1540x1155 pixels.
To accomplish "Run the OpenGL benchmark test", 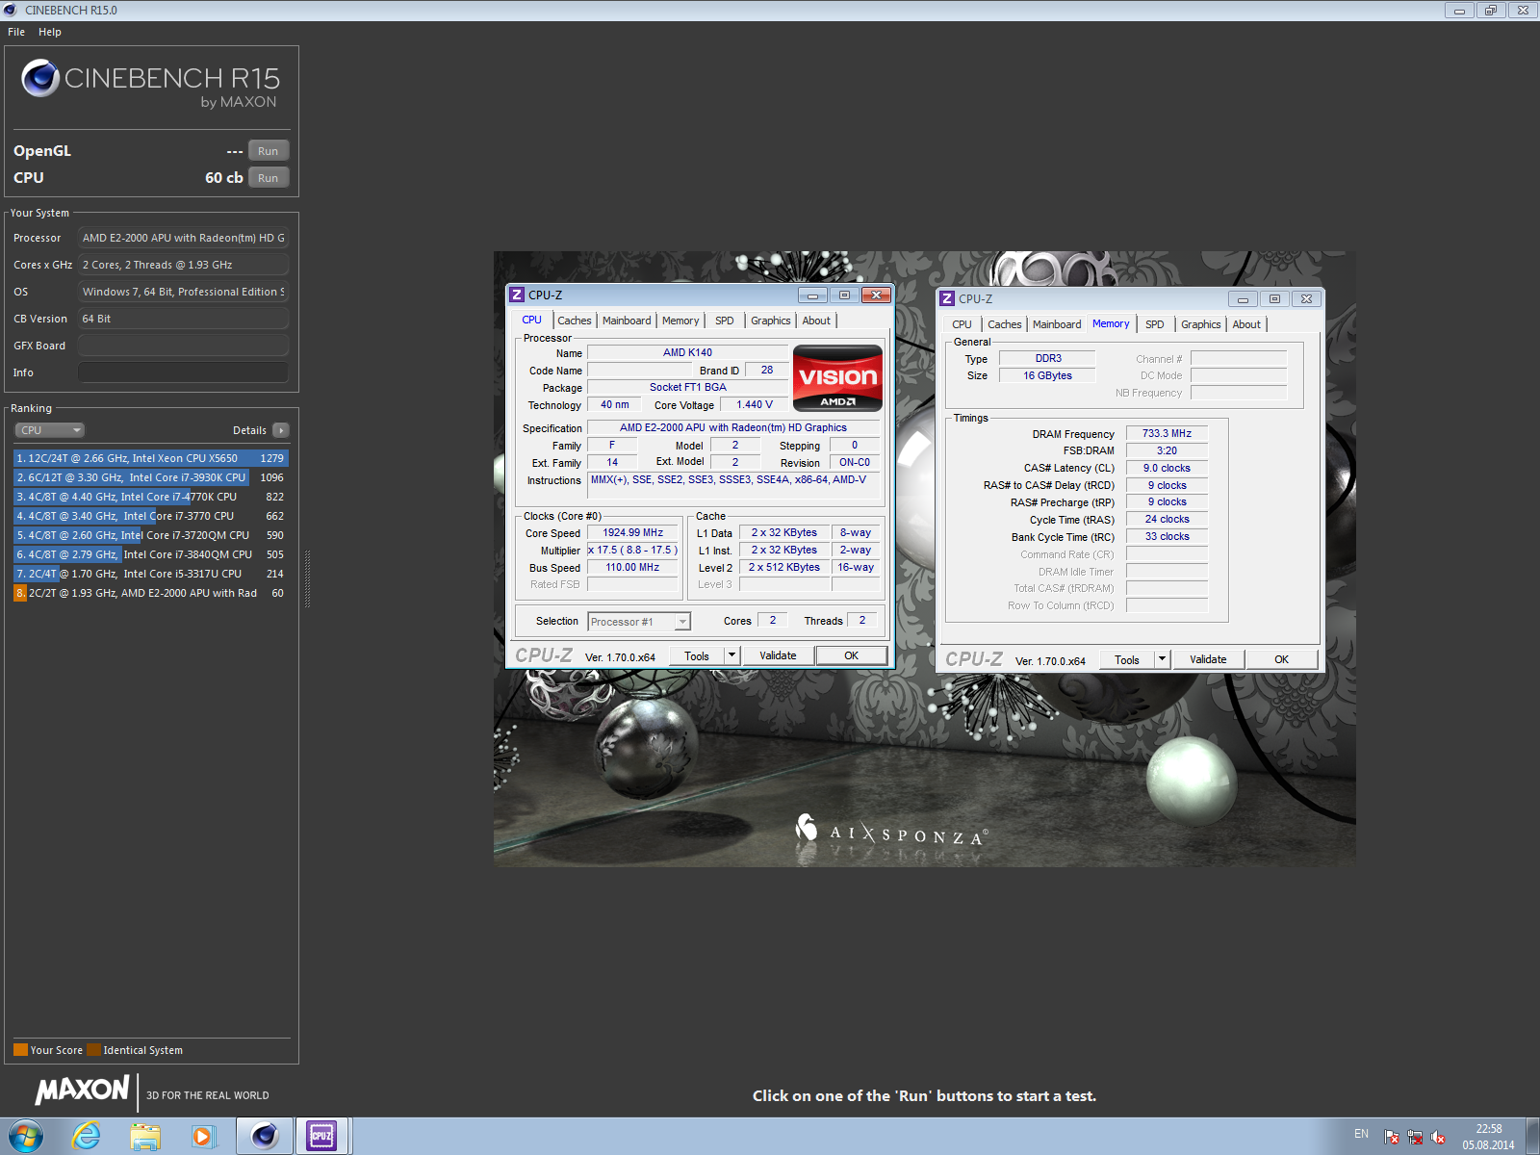I will click(269, 151).
